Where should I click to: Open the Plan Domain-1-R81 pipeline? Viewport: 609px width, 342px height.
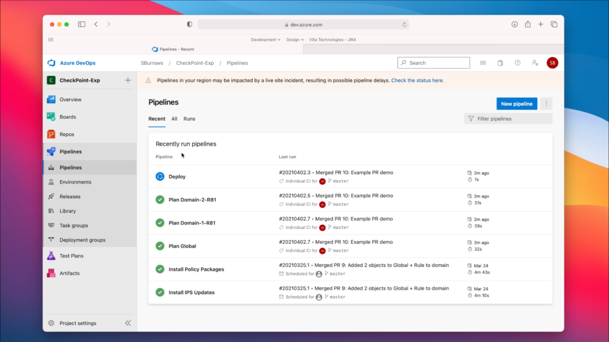[x=192, y=223]
